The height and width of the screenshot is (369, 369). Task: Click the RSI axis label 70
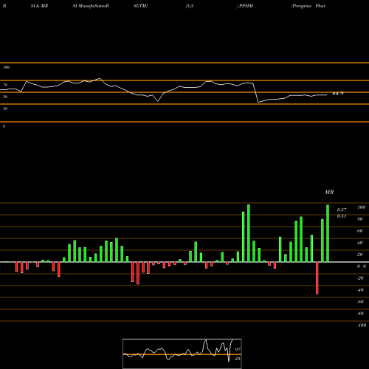[5, 85]
